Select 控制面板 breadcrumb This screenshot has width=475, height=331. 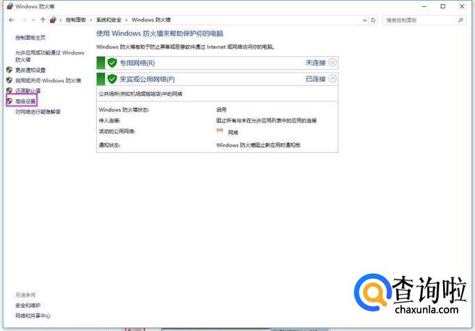tap(76, 20)
